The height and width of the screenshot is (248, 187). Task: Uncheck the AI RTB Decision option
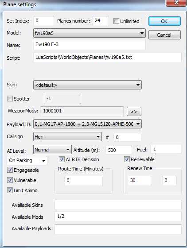coord(62,159)
